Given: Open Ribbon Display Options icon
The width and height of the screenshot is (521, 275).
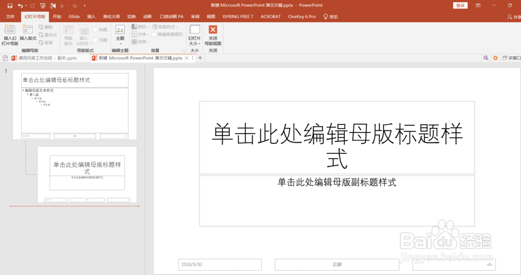Looking at the screenshot, I should tap(478, 5).
